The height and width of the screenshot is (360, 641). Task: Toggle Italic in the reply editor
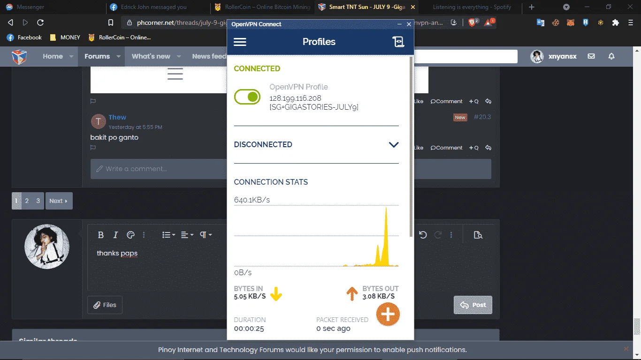pos(115,235)
